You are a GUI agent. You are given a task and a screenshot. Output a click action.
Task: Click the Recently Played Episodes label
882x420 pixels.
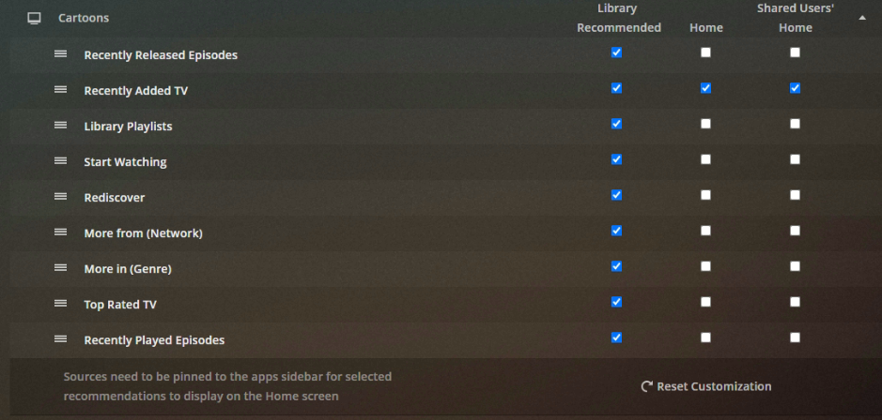pyautogui.click(x=154, y=340)
